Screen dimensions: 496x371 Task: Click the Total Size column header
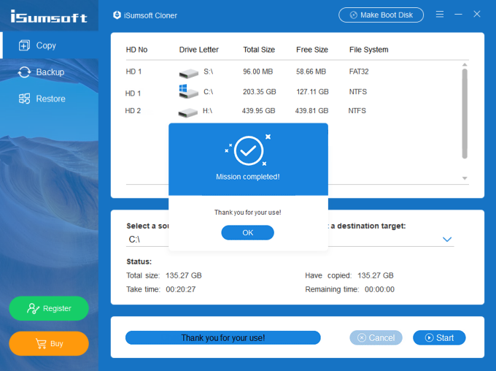pos(259,50)
